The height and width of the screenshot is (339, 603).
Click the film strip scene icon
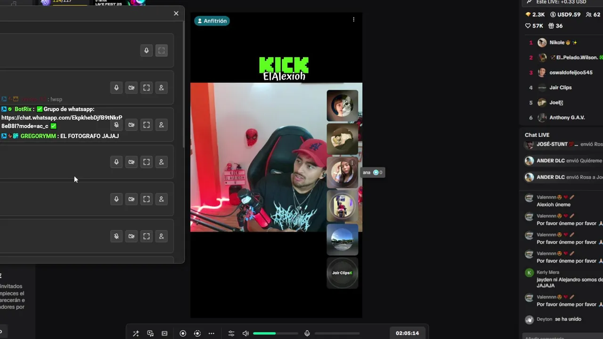tap(164, 333)
